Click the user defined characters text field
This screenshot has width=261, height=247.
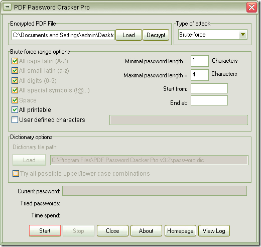tap(179, 120)
